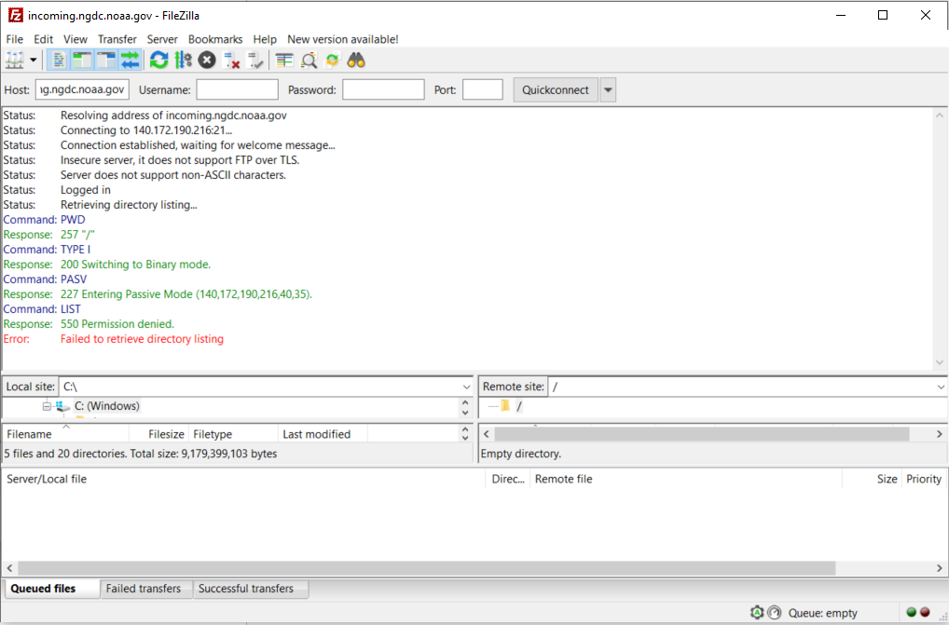Open the transfer type gear icon in status bar
Screen dimensions: 949x625
coord(757,612)
